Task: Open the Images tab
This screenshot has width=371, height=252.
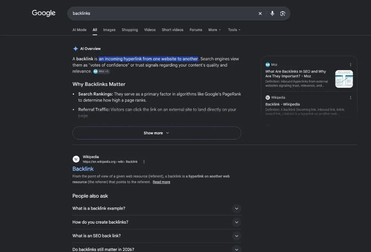Action: pyautogui.click(x=109, y=30)
